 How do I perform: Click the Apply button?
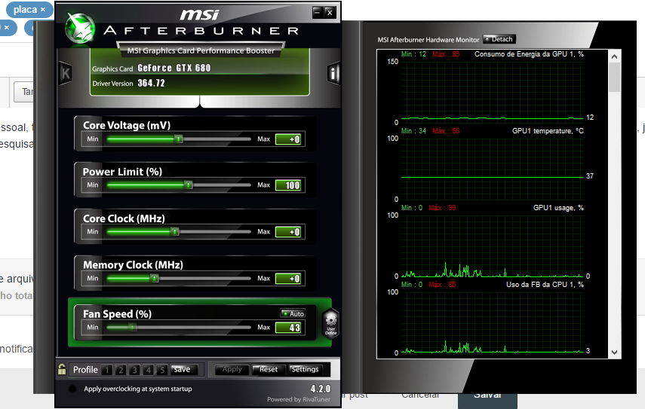[232, 370]
